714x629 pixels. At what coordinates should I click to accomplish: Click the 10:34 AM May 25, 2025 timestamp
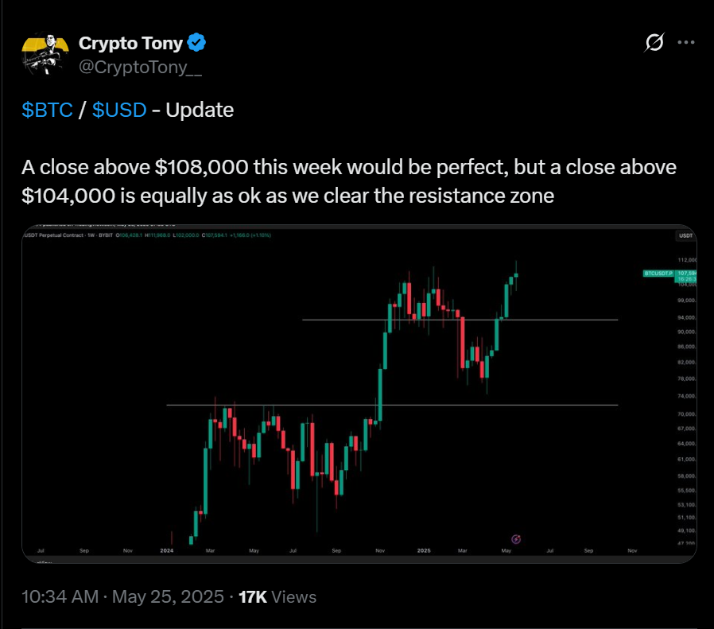pos(122,596)
